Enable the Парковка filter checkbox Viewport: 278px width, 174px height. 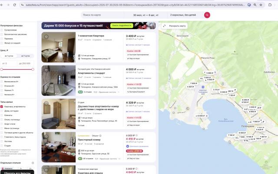(x=2, y=39)
